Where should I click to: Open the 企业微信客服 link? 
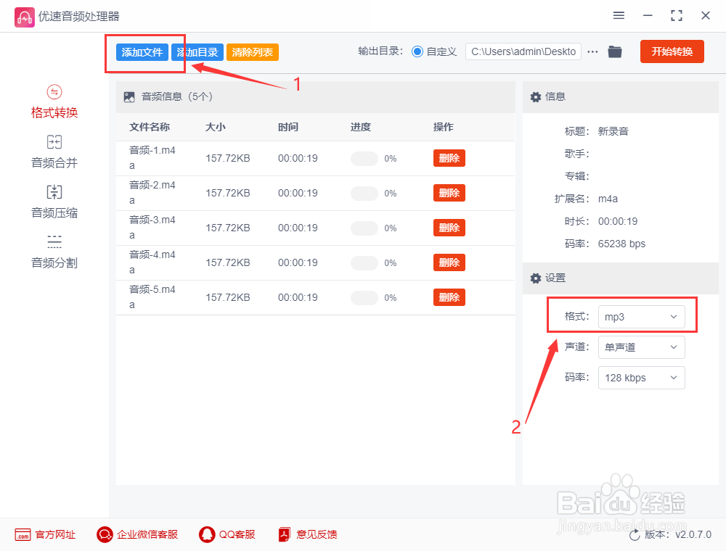(147, 535)
